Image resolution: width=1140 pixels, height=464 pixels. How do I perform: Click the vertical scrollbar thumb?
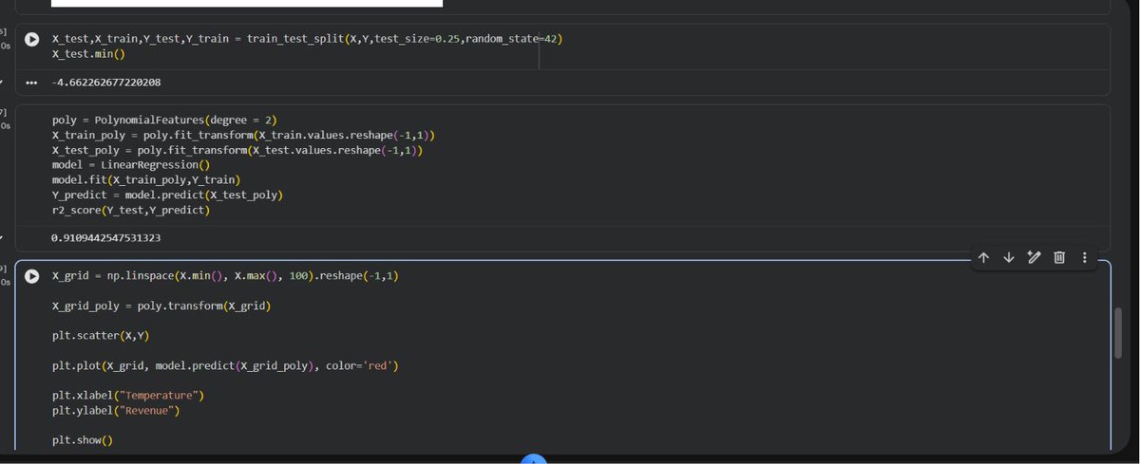click(x=1119, y=333)
